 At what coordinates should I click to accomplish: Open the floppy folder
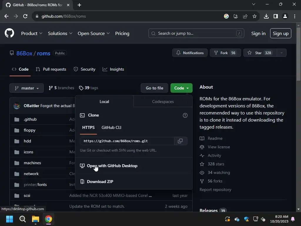(x=30, y=130)
